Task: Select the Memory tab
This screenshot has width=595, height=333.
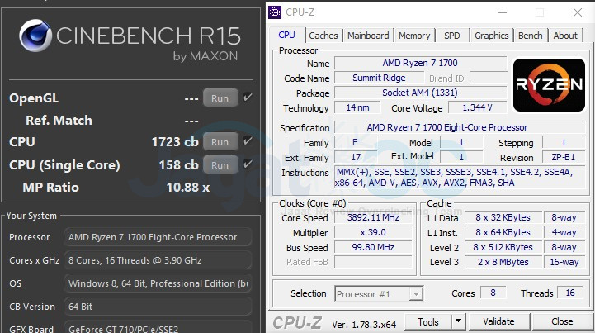Action: (414, 36)
